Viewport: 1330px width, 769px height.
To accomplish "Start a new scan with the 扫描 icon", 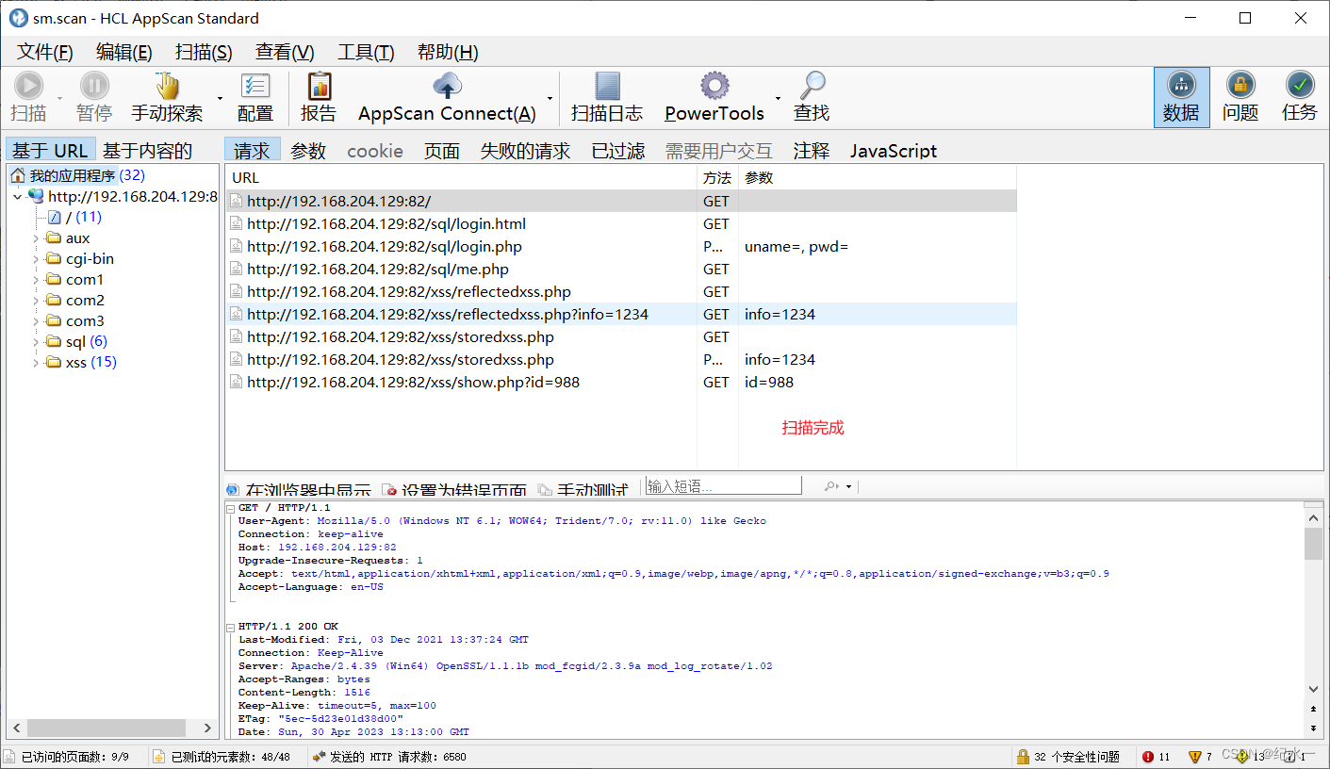I will pos(28,97).
